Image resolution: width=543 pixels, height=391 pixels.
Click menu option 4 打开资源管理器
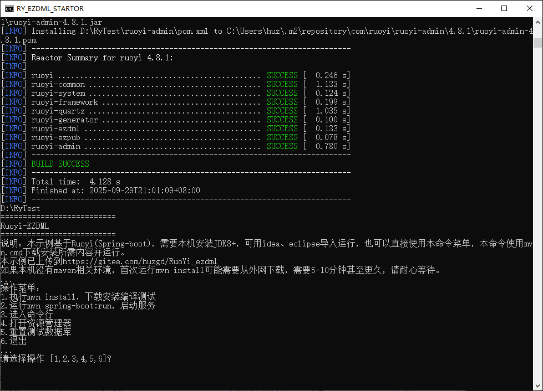pos(35,323)
